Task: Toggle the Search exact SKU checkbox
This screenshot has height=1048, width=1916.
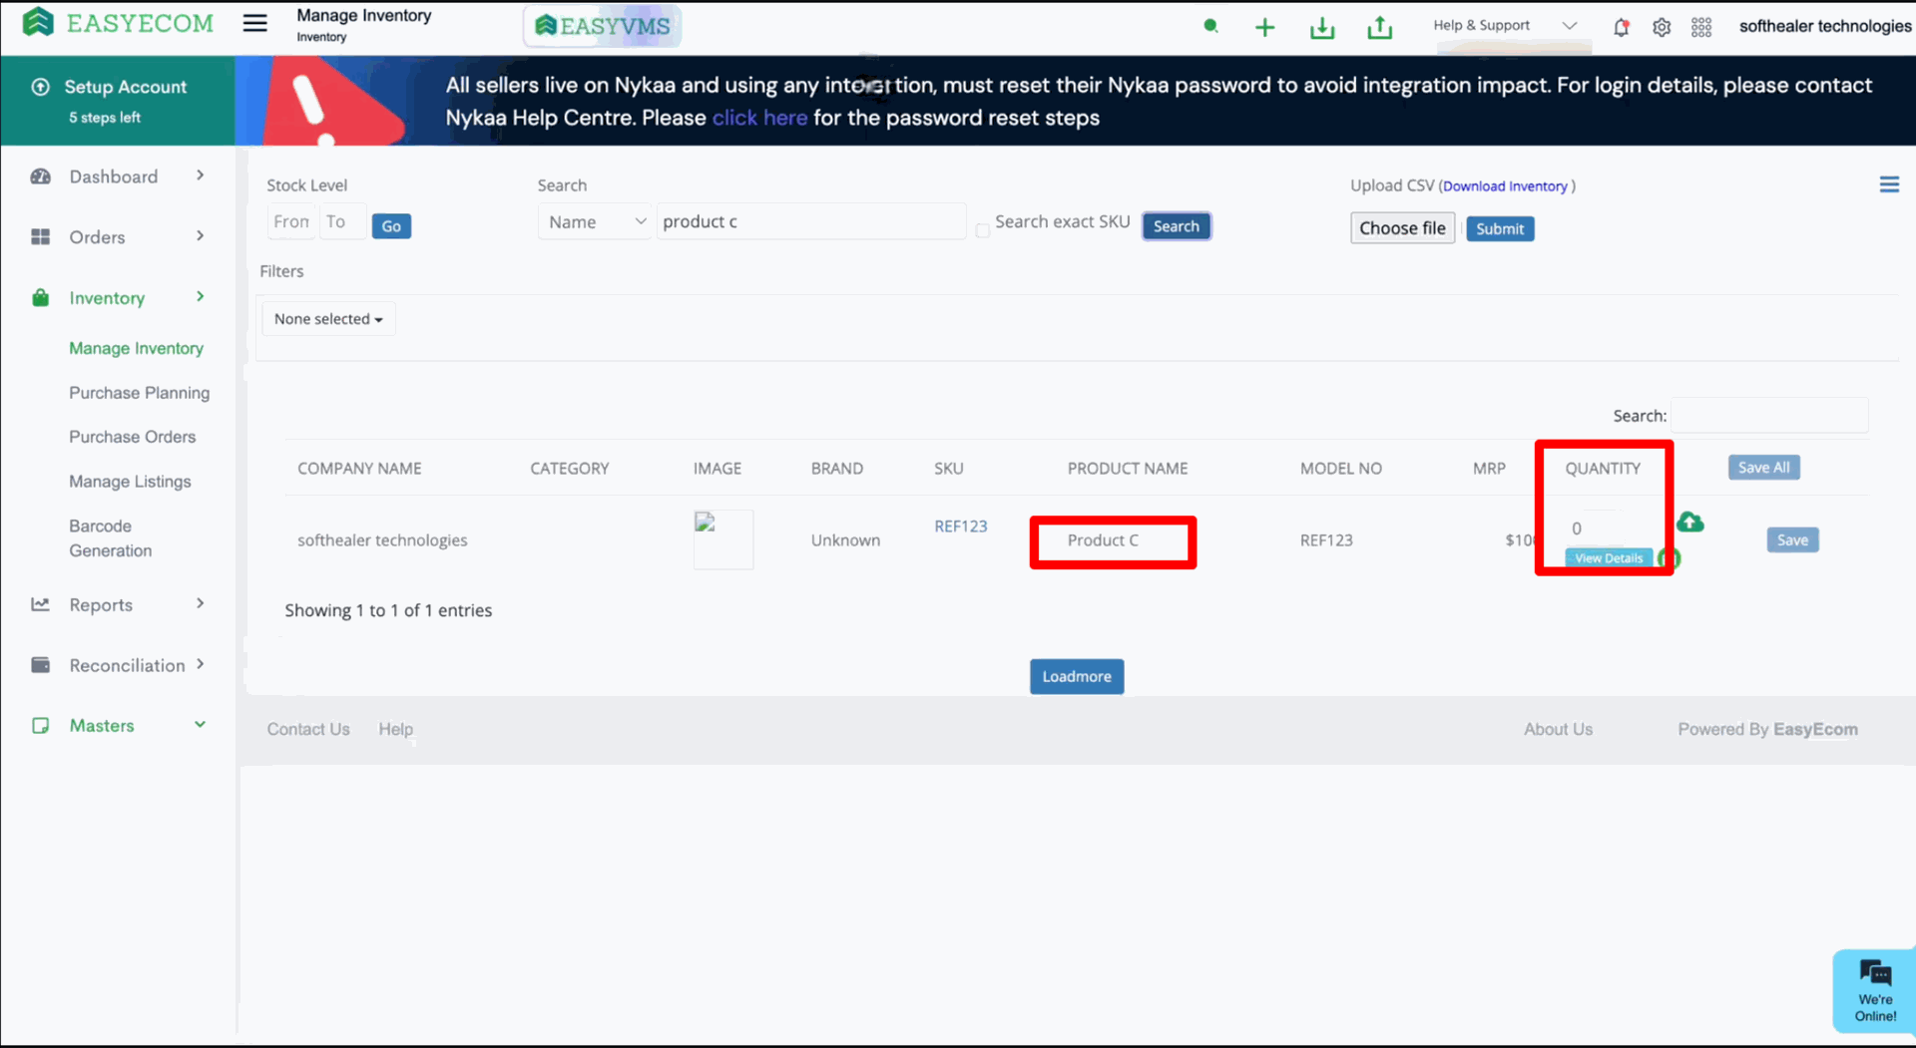Action: tap(983, 230)
